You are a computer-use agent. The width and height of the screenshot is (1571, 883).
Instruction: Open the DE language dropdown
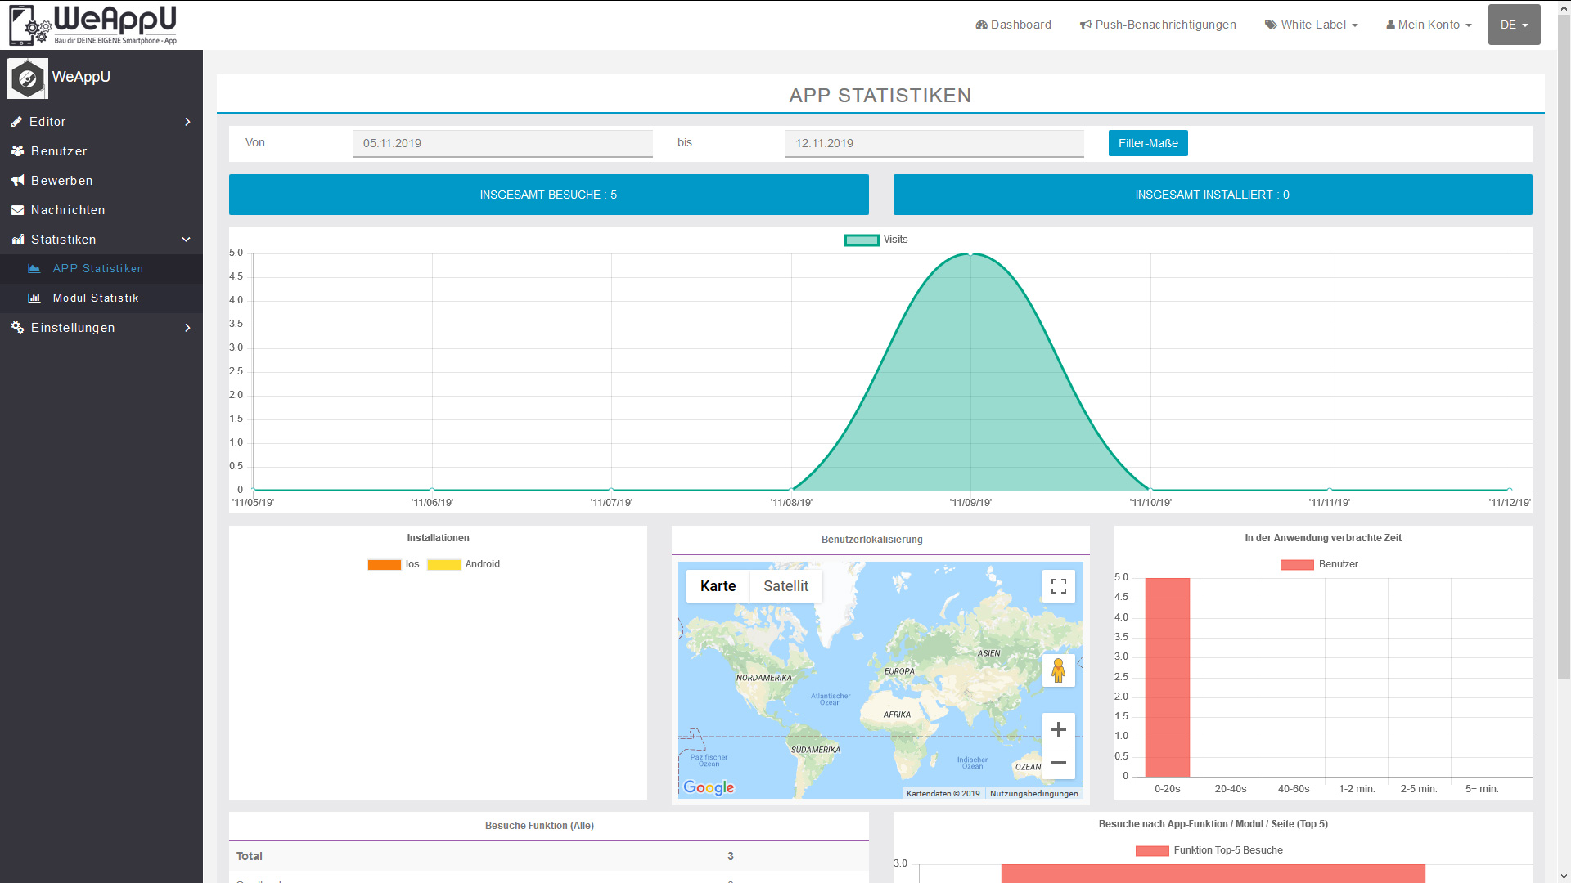1514,25
